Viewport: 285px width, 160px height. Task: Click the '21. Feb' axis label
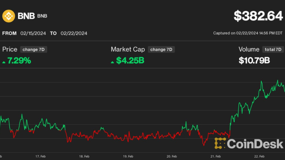click(216, 156)
